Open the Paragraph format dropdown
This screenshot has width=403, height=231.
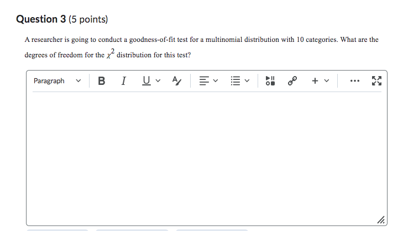[x=57, y=80]
